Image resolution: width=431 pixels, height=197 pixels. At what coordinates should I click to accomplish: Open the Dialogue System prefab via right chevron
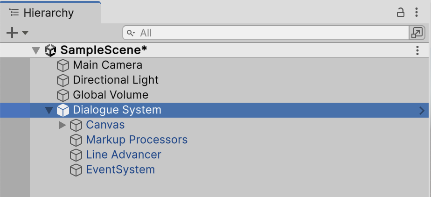coord(422,111)
